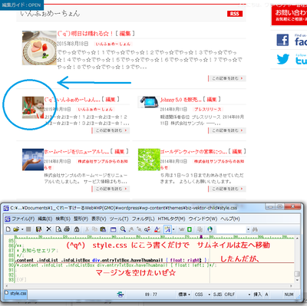307x306 pixels.
Task: Click この記事を読む under the 明日は晴れる post
Action: (227, 78)
